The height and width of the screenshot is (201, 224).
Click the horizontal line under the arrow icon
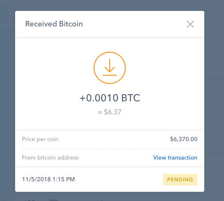click(x=110, y=75)
